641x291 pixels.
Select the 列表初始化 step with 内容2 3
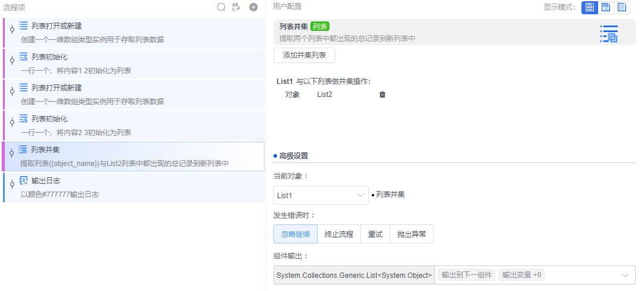(x=133, y=126)
